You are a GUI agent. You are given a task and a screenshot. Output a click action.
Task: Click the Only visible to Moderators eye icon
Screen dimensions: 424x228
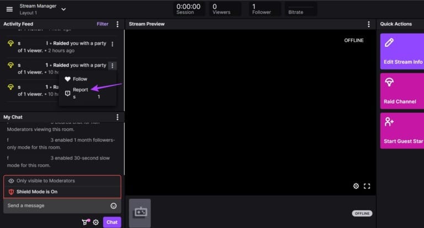coord(11,181)
